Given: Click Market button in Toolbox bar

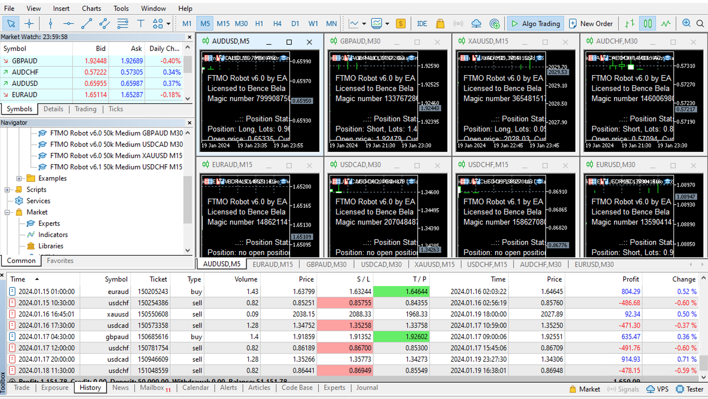Looking at the screenshot, I should tap(585, 389).
